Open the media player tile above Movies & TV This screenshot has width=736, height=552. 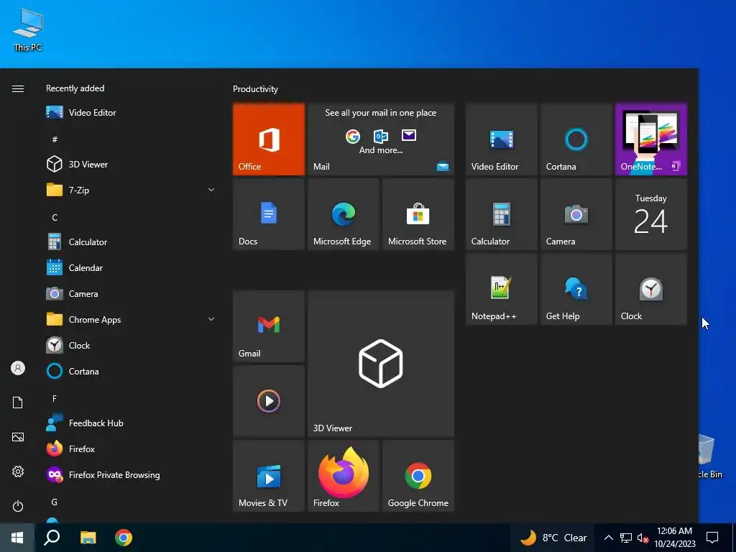pyautogui.click(x=269, y=401)
